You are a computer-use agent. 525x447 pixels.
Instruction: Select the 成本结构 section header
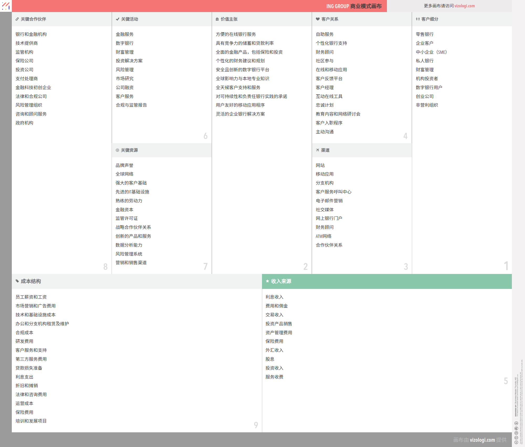[x=31, y=281]
